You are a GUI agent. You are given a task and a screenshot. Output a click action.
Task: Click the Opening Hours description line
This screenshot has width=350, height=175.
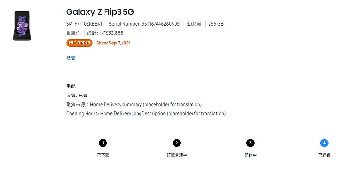coord(146,114)
